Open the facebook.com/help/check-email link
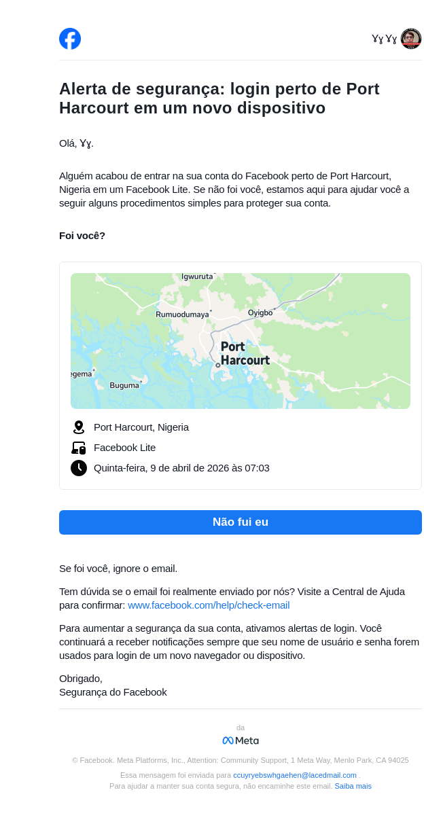 (209, 605)
